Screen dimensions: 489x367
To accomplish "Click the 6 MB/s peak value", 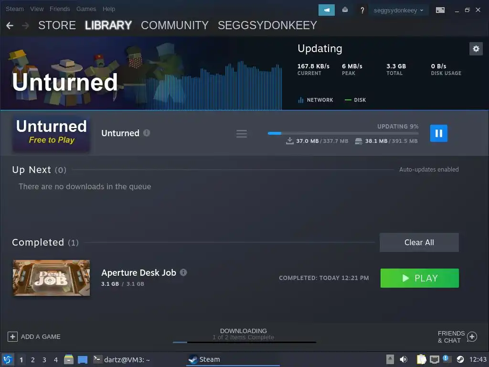I will coord(352,66).
